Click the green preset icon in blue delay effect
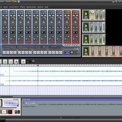Image resolution: width=122 pixels, height=122 pixels. [x=86, y=26]
